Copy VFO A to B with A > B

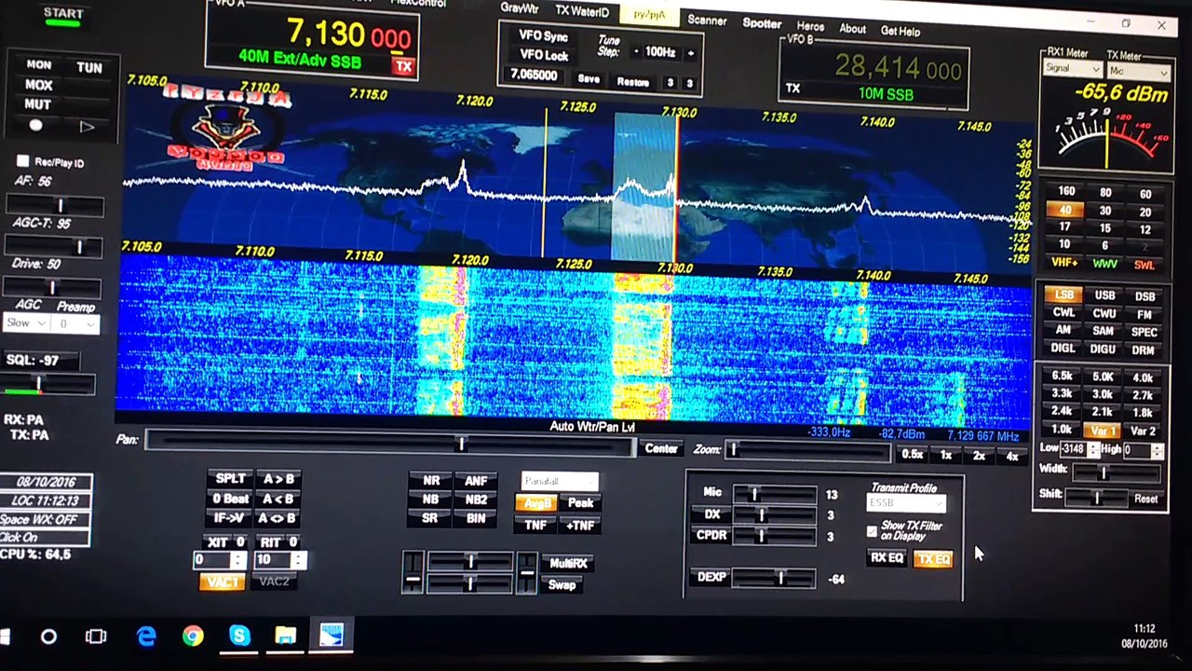click(277, 479)
